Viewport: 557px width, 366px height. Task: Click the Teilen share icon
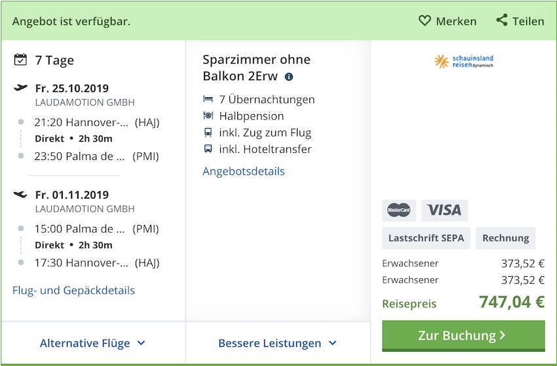click(x=502, y=20)
